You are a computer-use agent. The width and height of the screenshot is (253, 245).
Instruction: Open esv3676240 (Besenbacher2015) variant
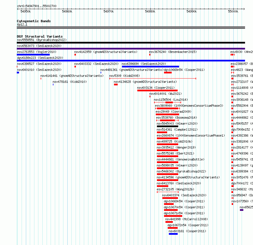(173, 52)
